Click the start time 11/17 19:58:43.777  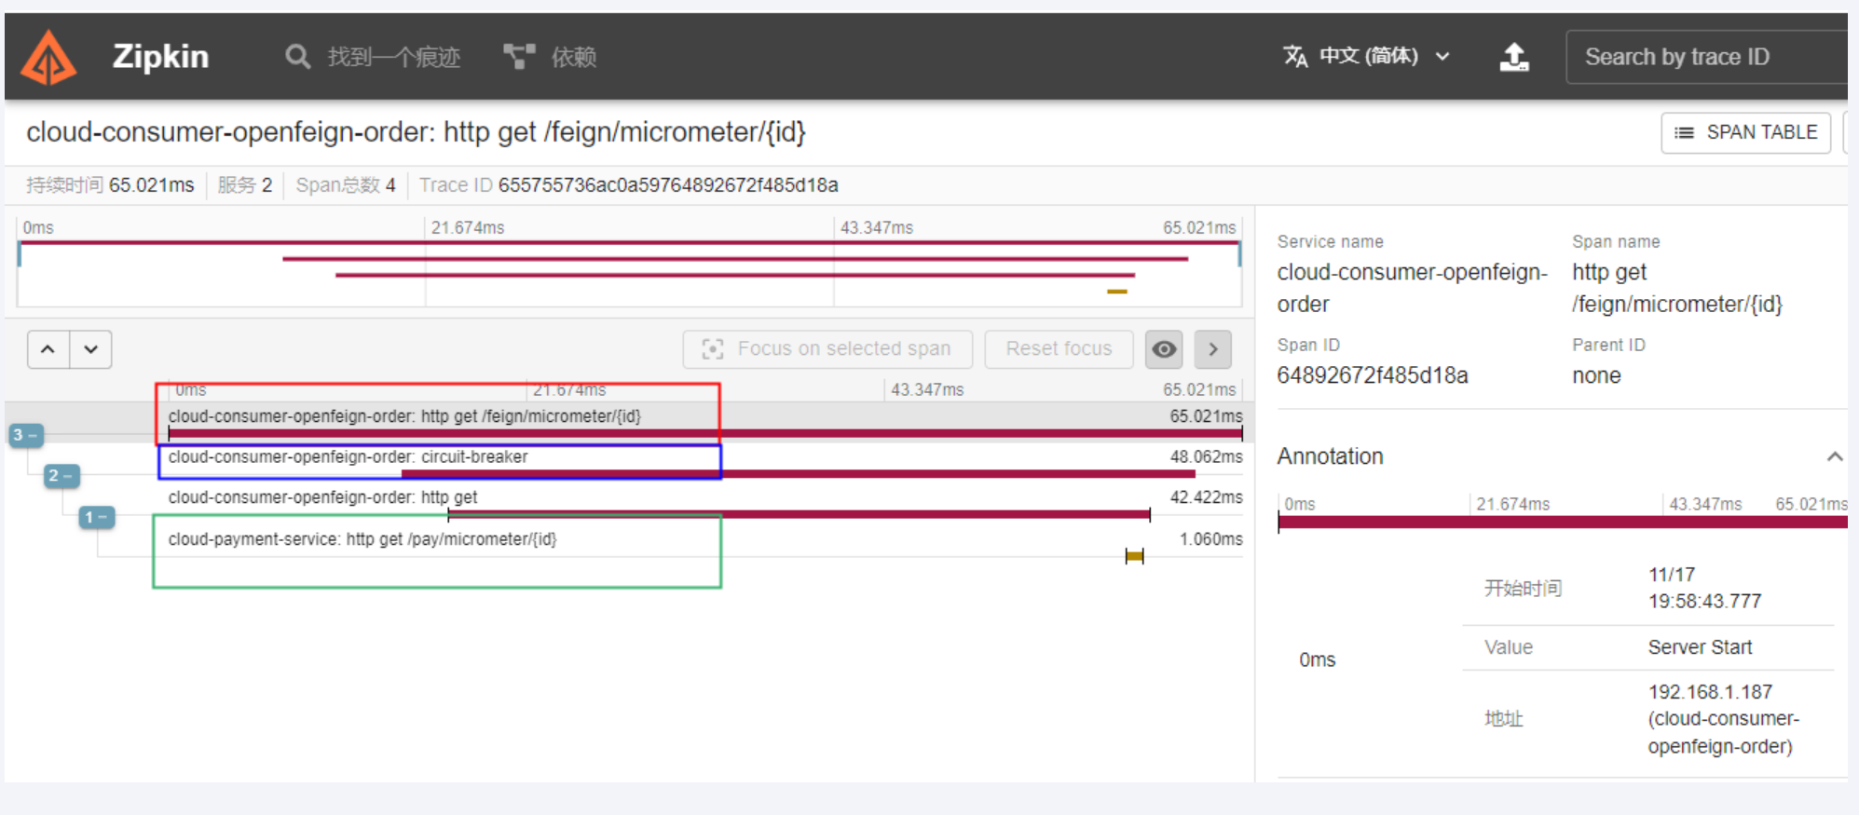(1704, 588)
